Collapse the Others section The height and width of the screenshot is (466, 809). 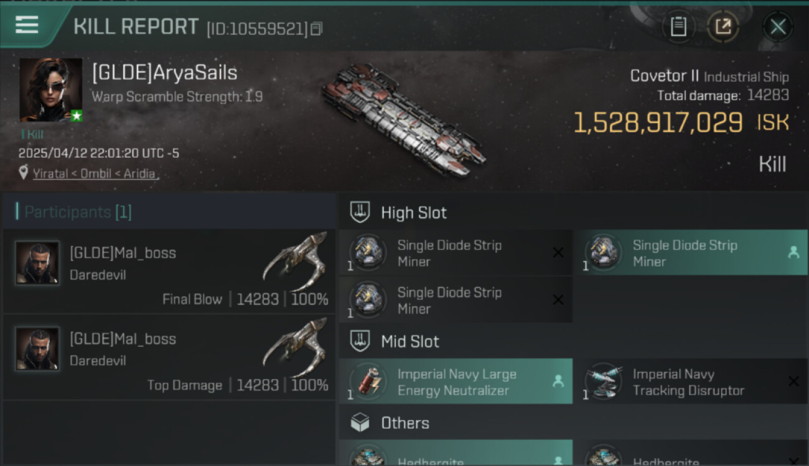coord(405,423)
